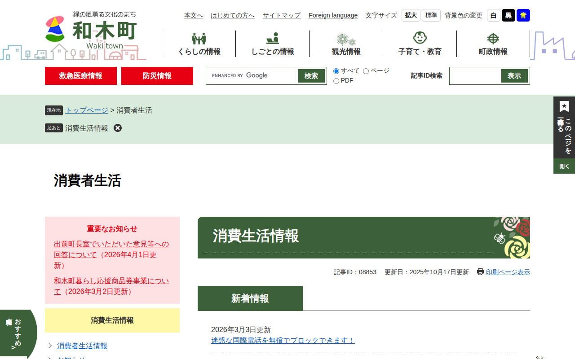Click the bookmark icon to save page
Image resolution: width=575 pixels, height=359 pixels.
(x=564, y=106)
